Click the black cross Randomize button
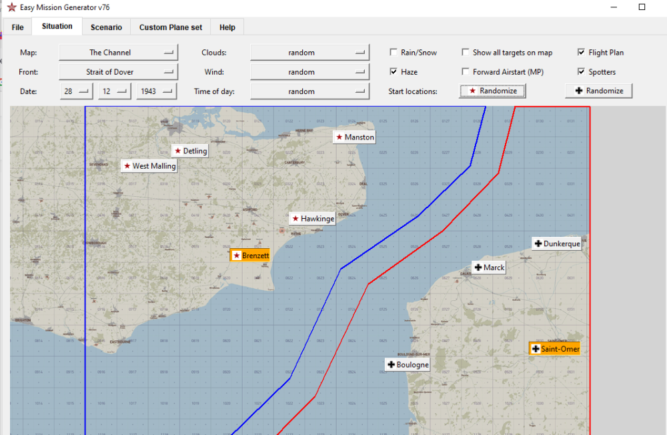667x435 pixels. (x=598, y=91)
